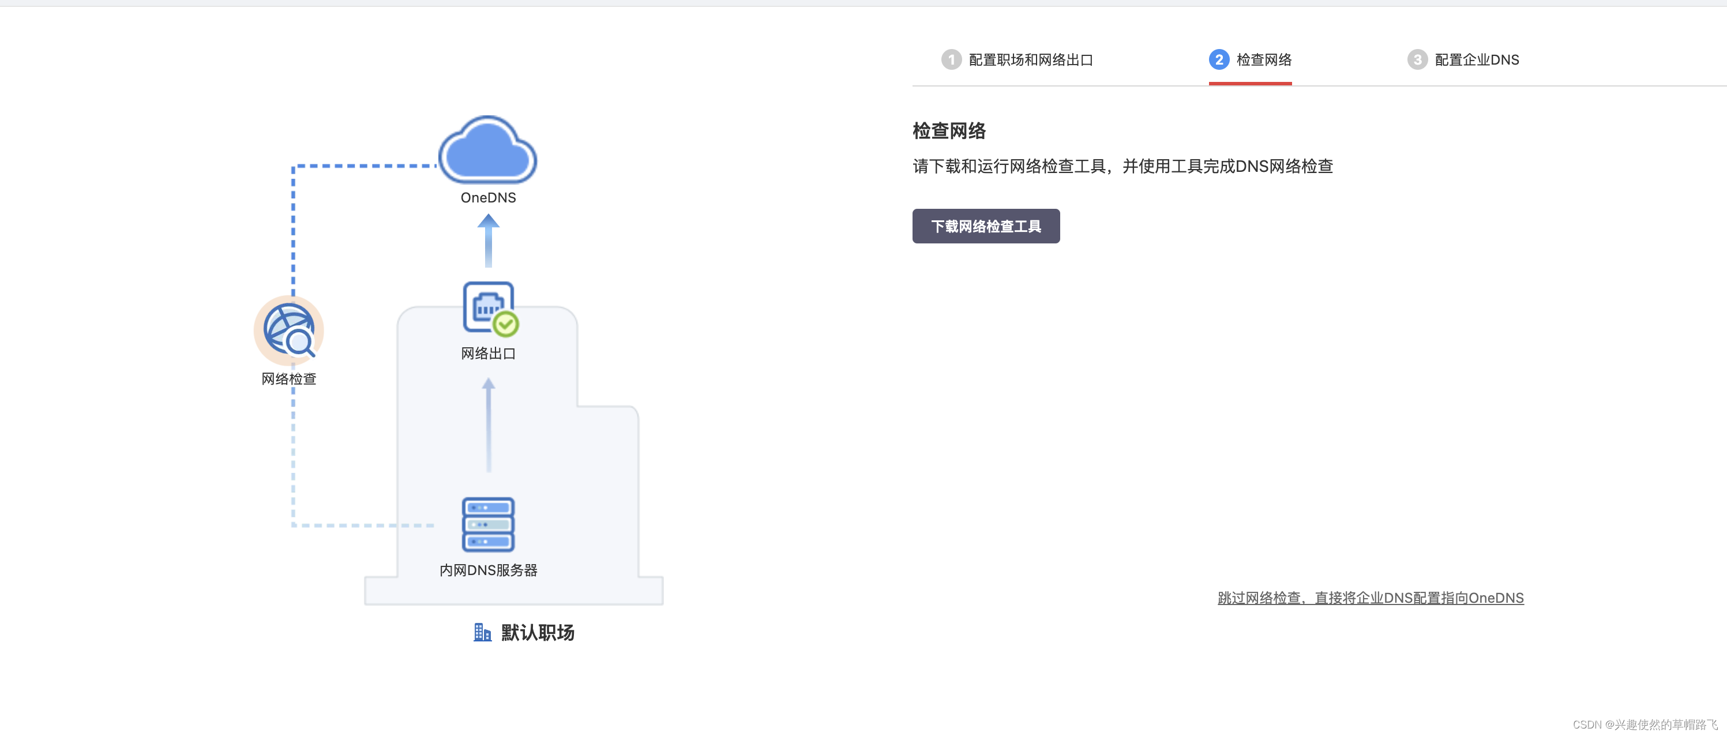Click the 检查网络 section heading
The height and width of the screenshot is (736, 1727).
[949, 131]
